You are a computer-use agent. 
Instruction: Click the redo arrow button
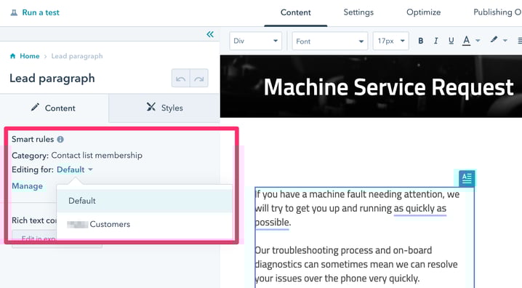point(199,79)
